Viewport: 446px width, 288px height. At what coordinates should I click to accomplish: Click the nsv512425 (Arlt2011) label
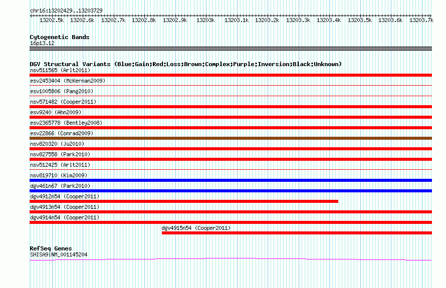tap(60, 165)
